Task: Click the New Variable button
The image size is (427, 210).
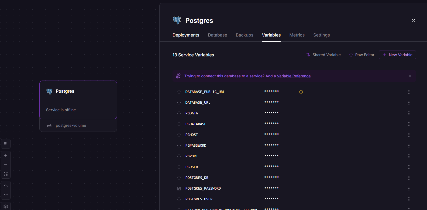Action: pyautogui.click(x=397, y=55)
